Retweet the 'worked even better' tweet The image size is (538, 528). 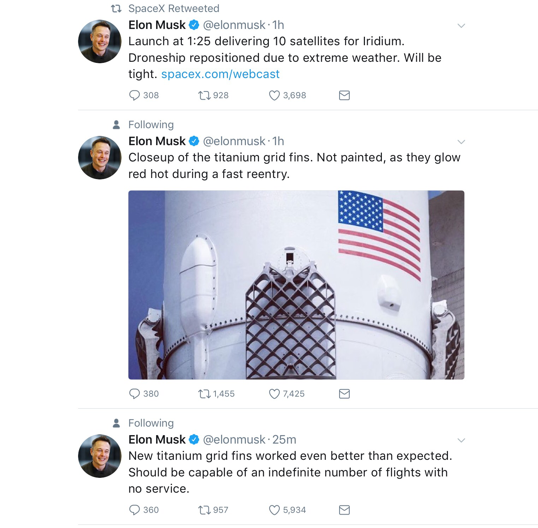pos(204,510)
